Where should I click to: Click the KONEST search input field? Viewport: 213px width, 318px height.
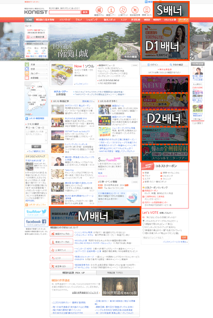point(65,12)
